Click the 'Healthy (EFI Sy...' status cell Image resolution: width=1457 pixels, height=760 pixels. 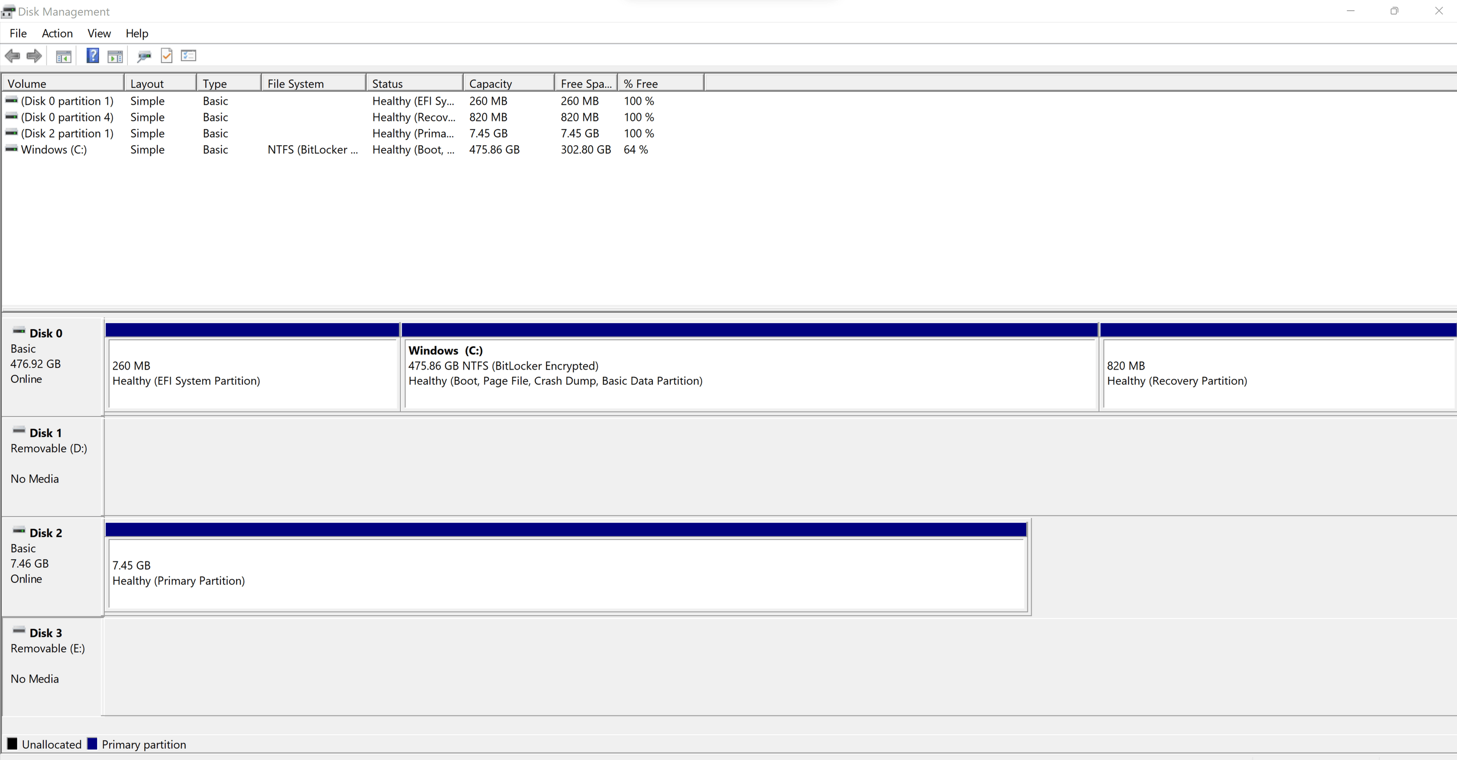pyautogui.click(x=413, y=101)
